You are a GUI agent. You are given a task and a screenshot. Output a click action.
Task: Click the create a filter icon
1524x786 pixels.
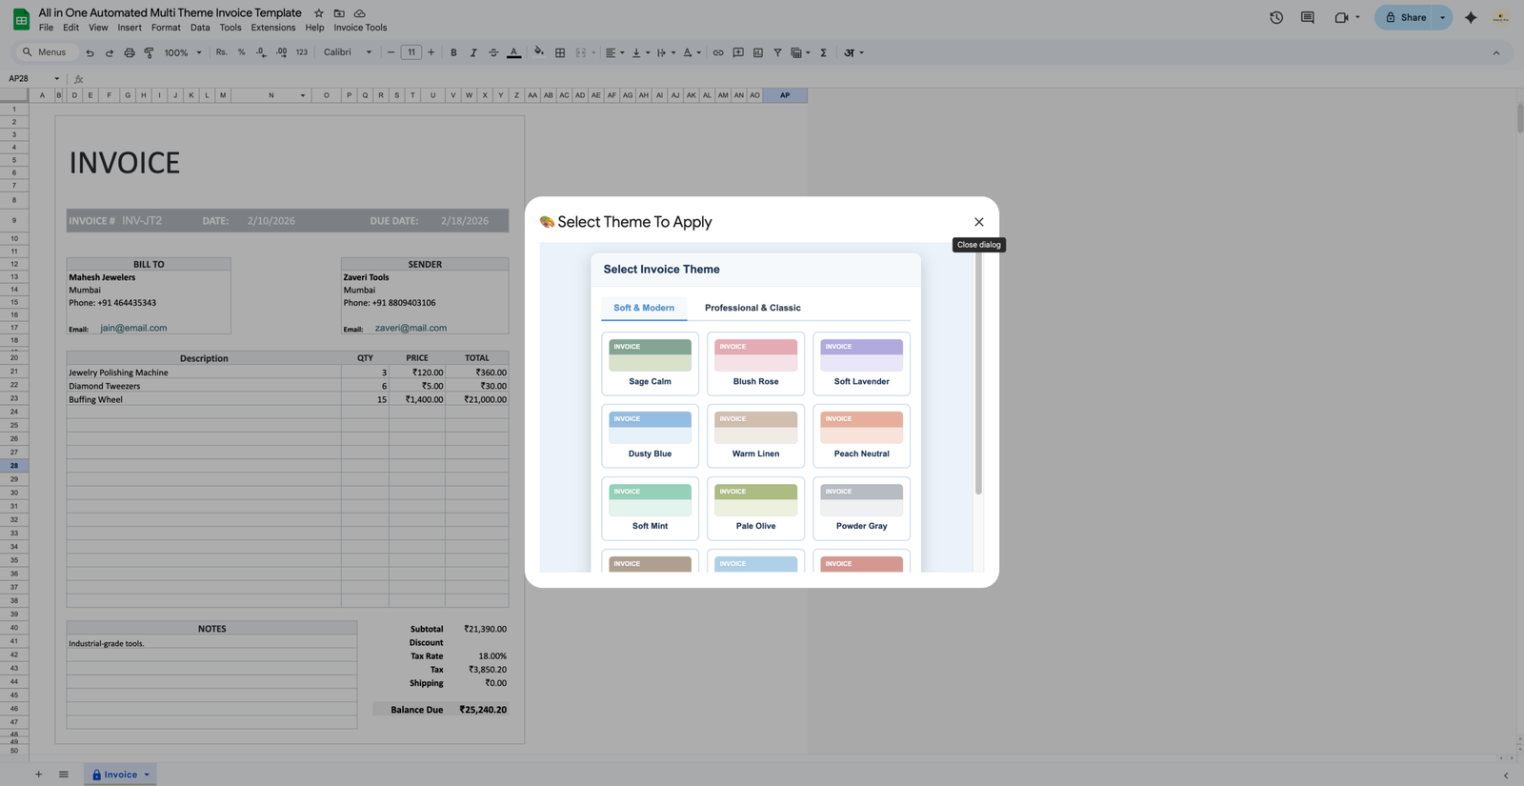pyautogui.click(x=777, y=52)
